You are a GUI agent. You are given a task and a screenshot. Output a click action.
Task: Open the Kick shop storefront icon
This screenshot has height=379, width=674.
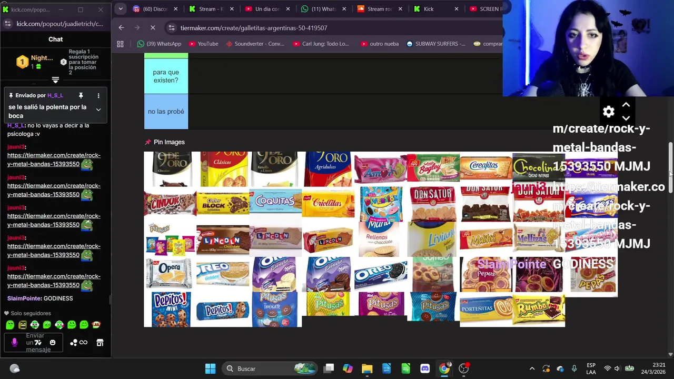[x=100, y=343]
